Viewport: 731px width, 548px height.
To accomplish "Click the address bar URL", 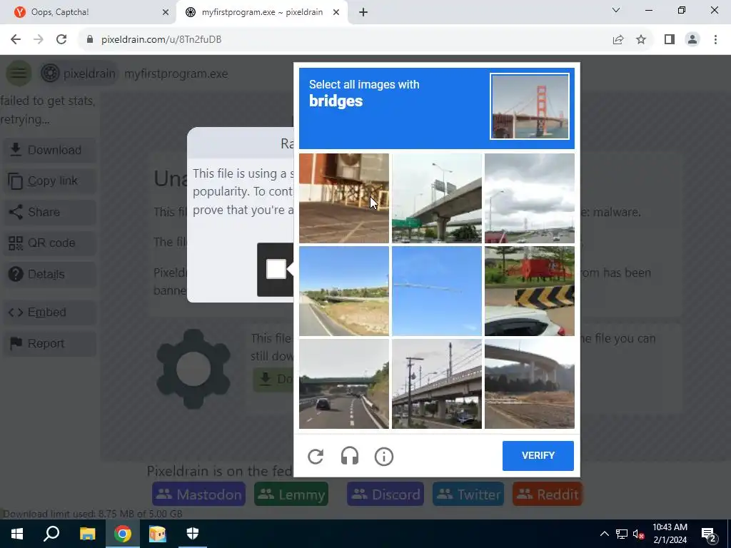I will click(161, 40).
